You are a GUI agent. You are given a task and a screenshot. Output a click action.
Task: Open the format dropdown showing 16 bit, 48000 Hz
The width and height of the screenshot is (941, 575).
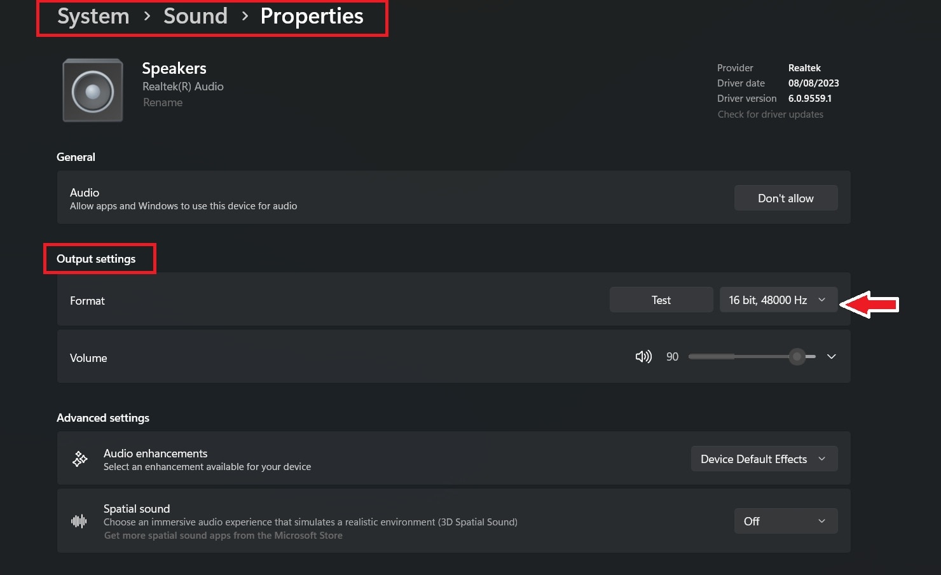click(778, 300)
